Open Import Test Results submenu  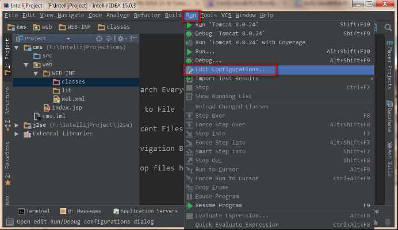point(279,79)
